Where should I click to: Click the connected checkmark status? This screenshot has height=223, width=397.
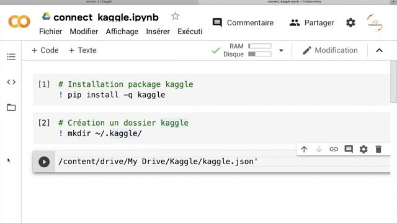click(x=216, y=50)
